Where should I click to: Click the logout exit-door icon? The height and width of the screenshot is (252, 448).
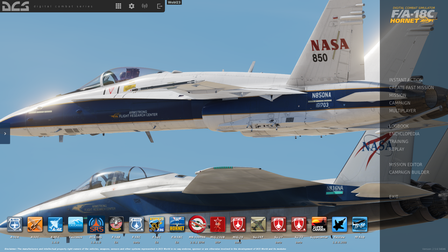pos(160,6)
